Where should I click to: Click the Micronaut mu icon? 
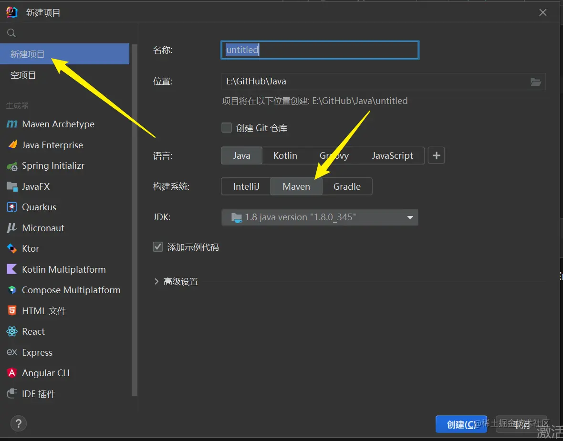pos(12,228)
